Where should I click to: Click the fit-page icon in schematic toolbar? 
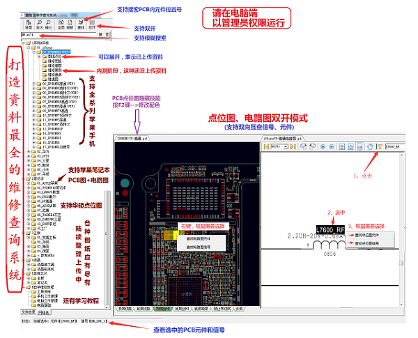pyautogui.click(x=342, y=147)
